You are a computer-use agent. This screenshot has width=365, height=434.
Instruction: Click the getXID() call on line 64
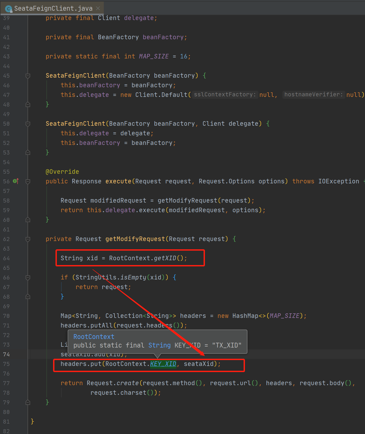pyautogui.click(x=169, y=258)
